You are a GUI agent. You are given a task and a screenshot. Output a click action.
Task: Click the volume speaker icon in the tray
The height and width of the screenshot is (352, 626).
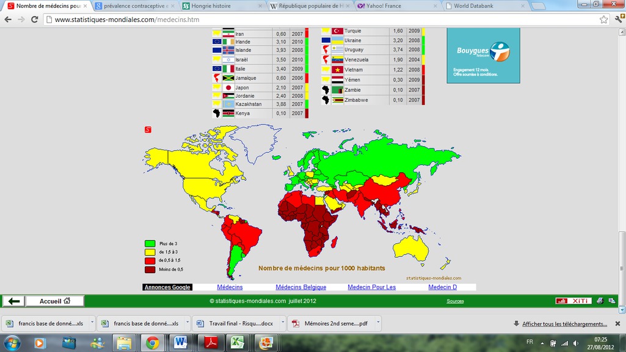576,343
